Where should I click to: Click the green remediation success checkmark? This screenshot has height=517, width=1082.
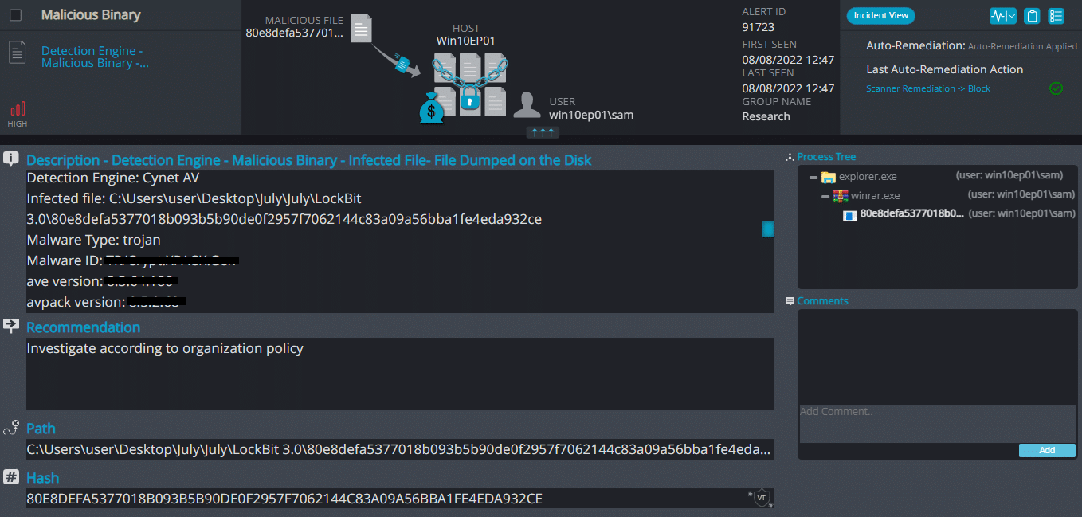point(1057,88)
